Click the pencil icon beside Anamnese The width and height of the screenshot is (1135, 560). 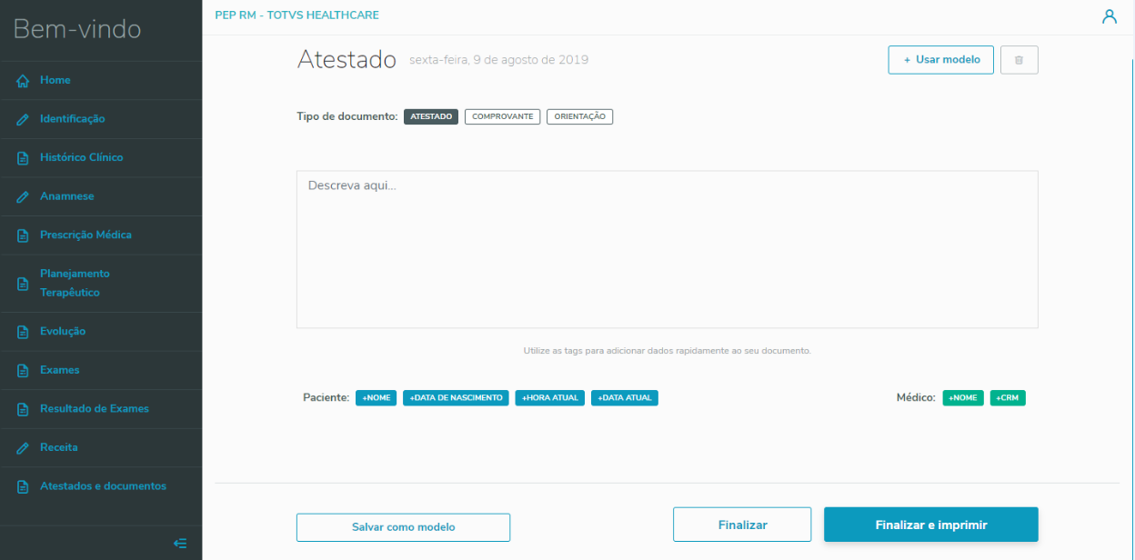pos(24,196)
